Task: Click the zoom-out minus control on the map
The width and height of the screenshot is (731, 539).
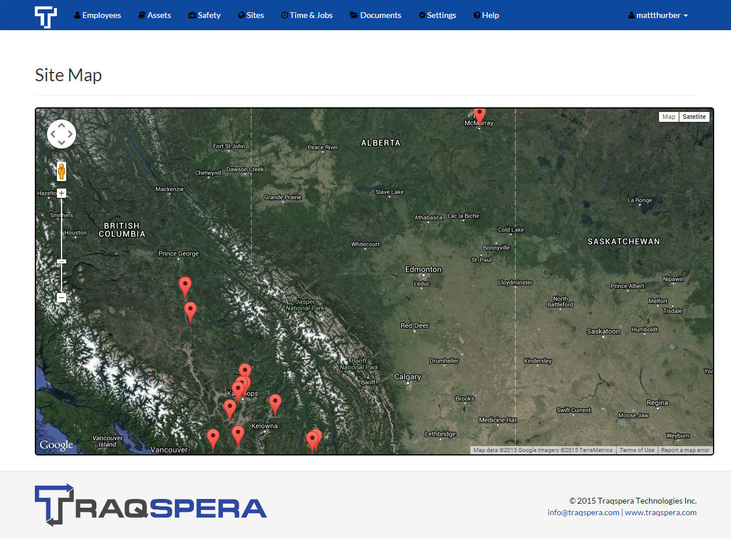Action: tap(62, 298)
